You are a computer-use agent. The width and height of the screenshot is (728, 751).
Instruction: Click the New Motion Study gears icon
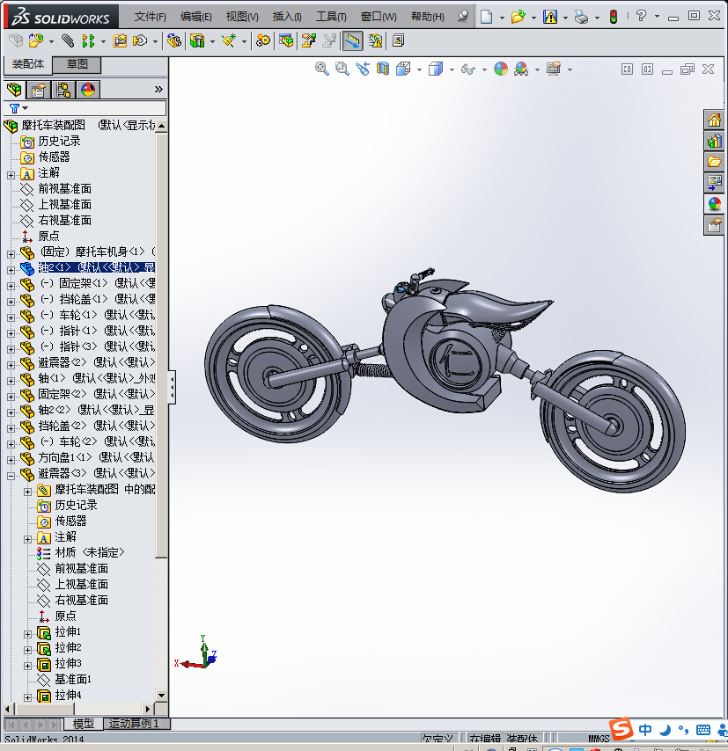262,40
